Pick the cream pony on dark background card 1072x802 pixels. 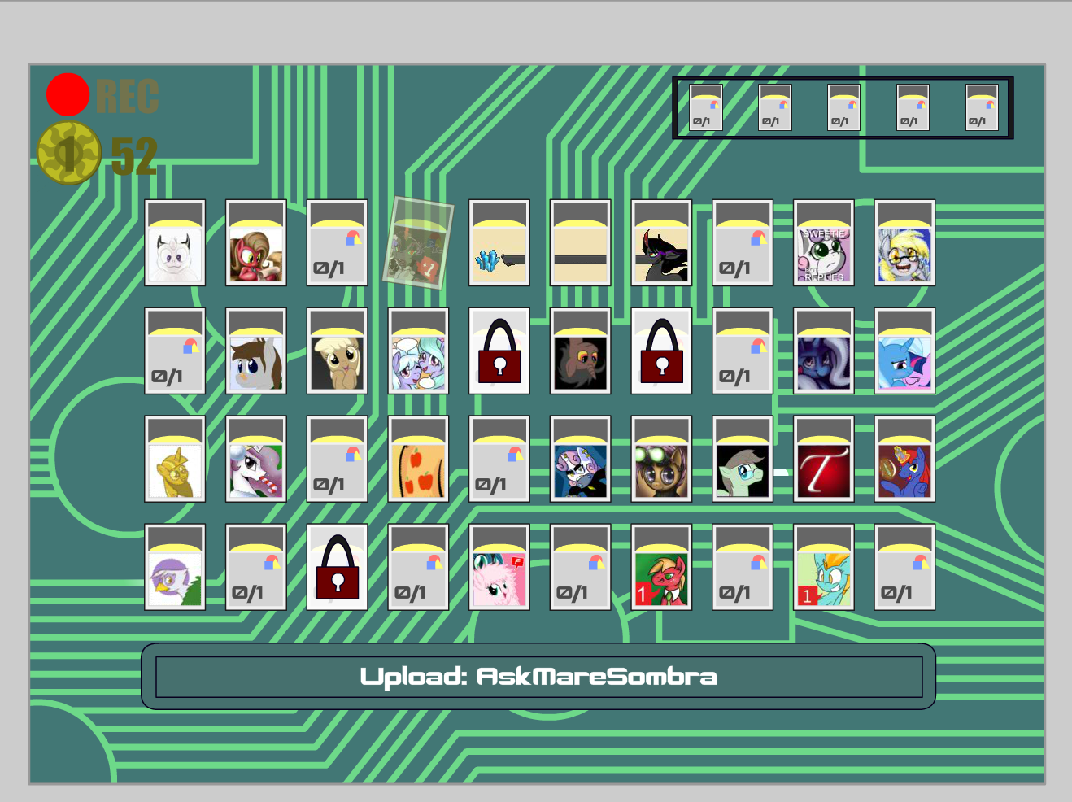tap(338, 351)
